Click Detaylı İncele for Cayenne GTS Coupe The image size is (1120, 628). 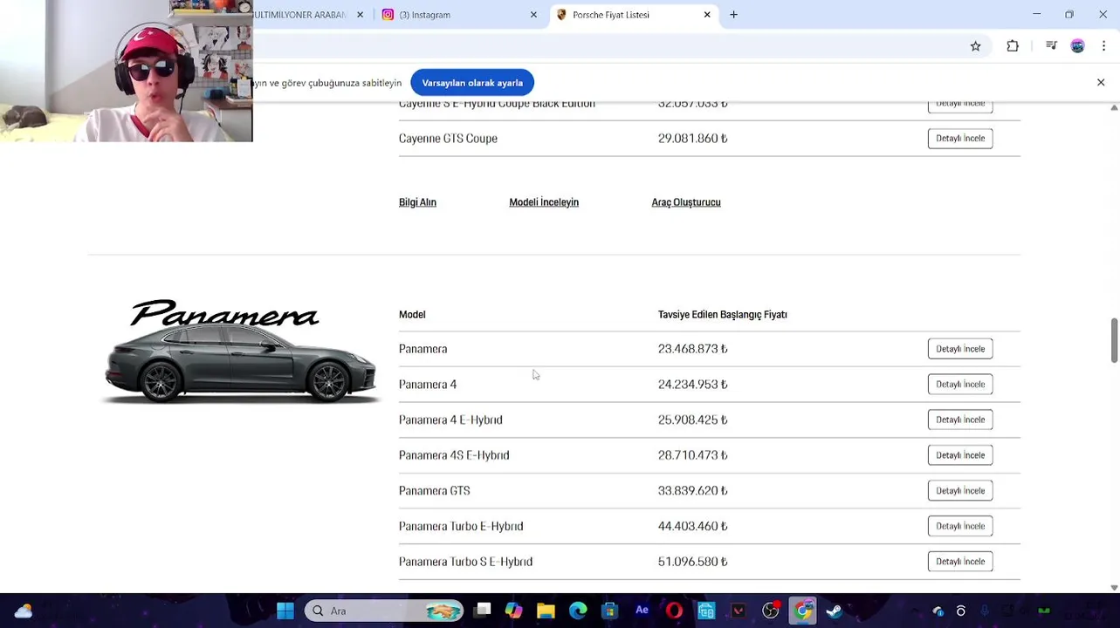960,139
